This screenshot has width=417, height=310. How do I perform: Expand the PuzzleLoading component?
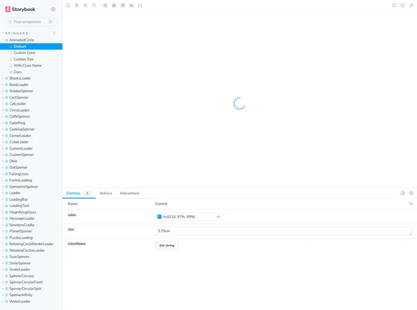coord(21,238)
